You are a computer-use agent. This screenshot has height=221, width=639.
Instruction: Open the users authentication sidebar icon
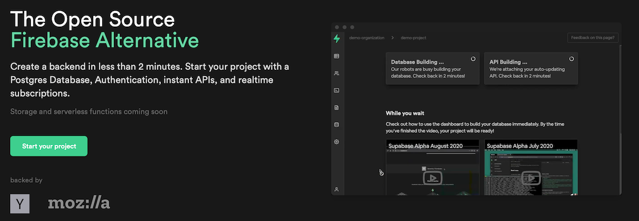[x=337, y=73]
